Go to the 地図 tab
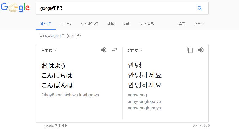 point(111,24)
